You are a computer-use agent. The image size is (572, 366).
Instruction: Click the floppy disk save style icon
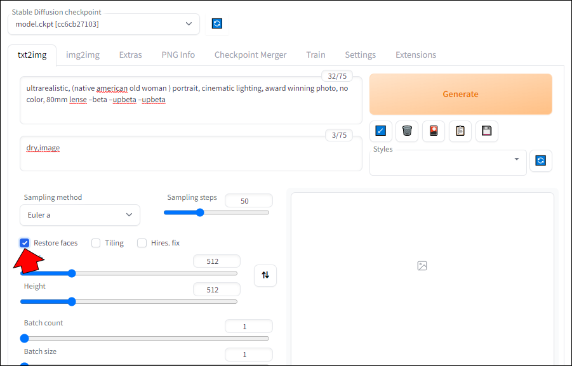tap(487, 131)
